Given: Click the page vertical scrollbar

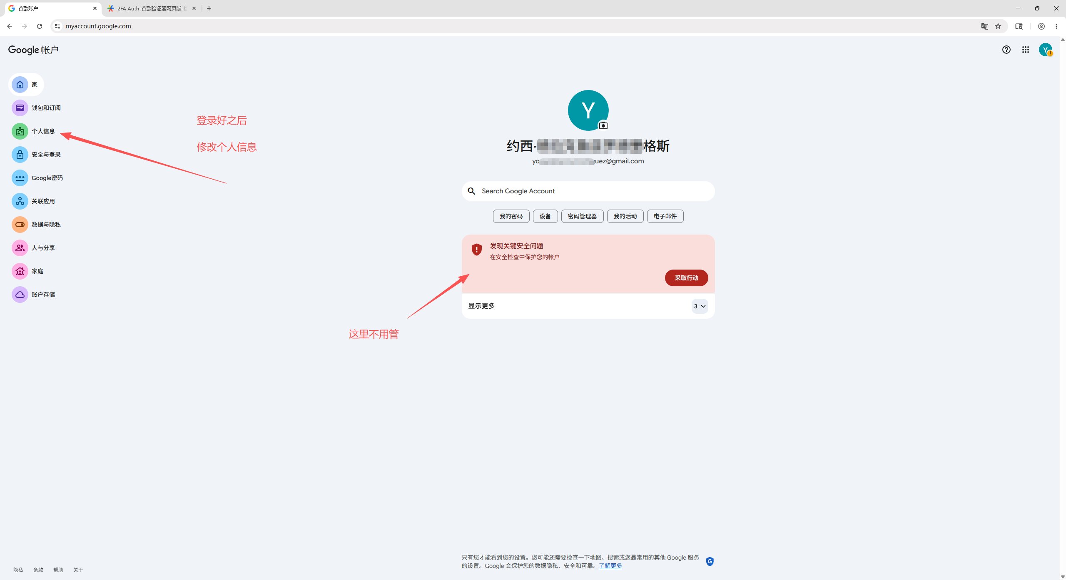Looking at the screenshot, I should click(x=1062, y=308).
